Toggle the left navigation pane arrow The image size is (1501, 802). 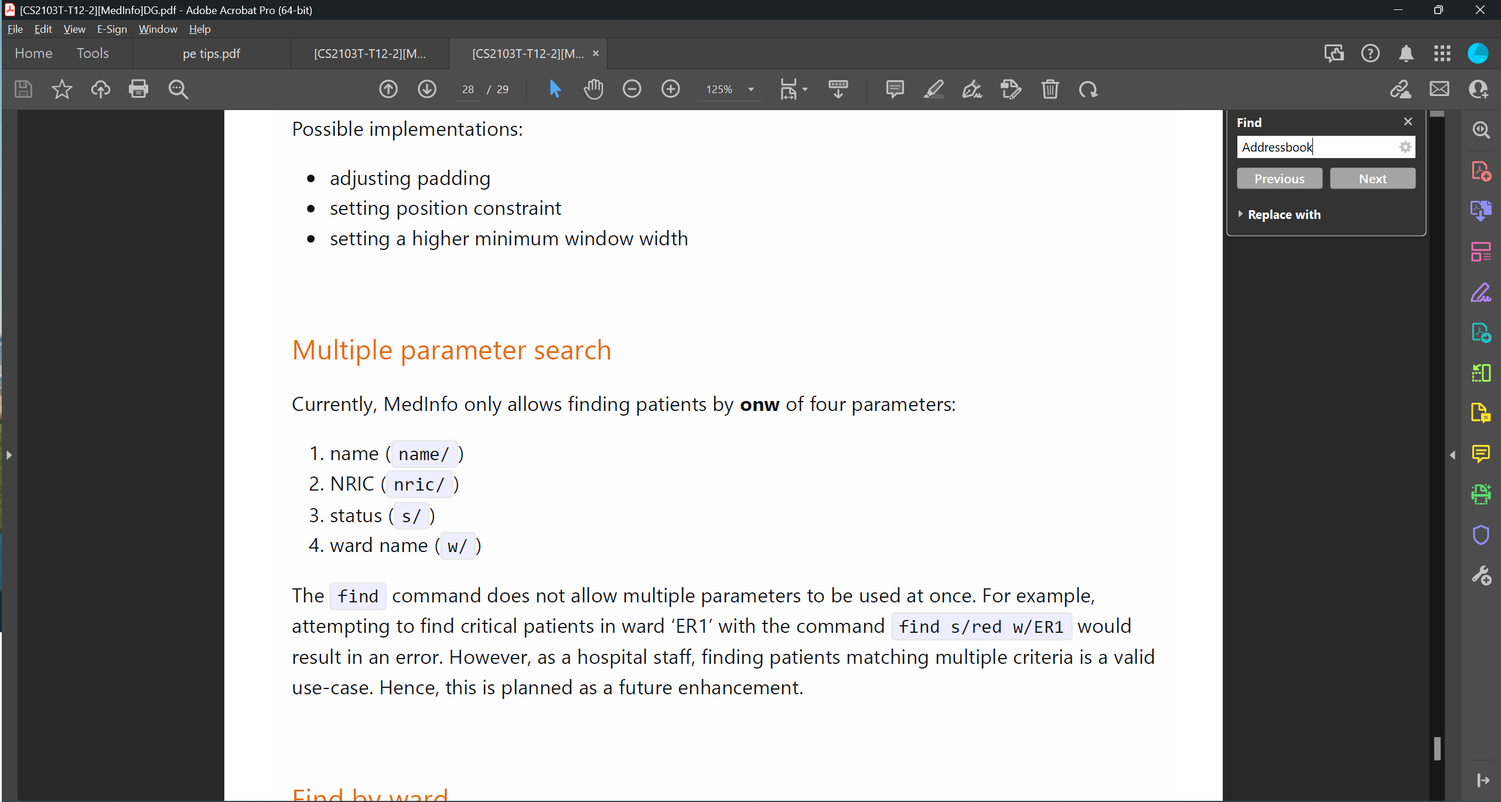9,455
